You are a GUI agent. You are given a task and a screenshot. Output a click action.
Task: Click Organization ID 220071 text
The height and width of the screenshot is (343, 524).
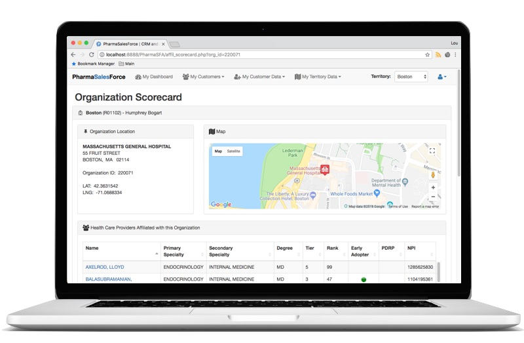click(108, 173)
